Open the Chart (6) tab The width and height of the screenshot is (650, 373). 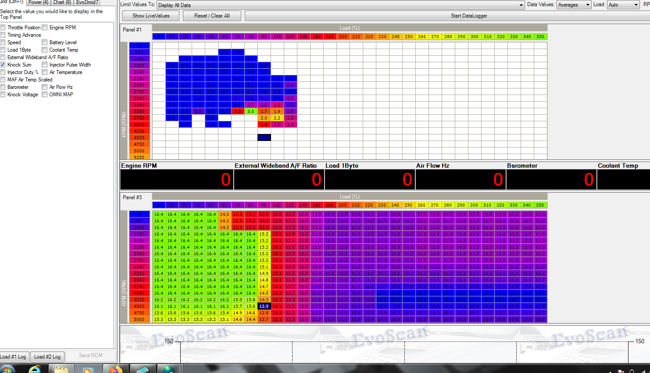[x=62, y=2]
